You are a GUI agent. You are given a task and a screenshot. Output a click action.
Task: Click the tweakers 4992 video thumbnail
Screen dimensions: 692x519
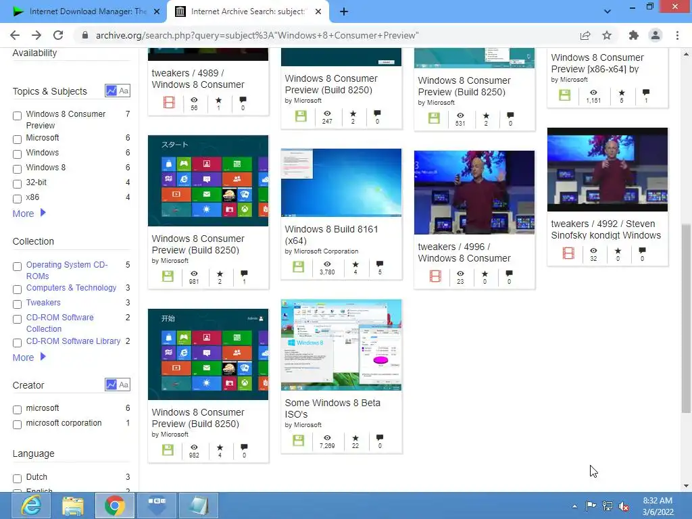608,170
